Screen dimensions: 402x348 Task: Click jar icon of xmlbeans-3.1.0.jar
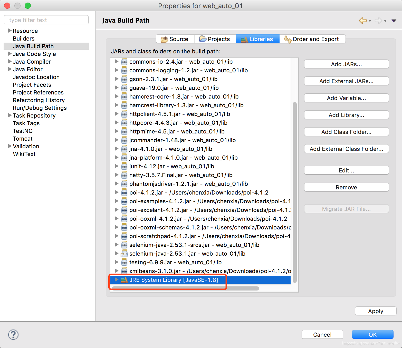tap(124, 271)
